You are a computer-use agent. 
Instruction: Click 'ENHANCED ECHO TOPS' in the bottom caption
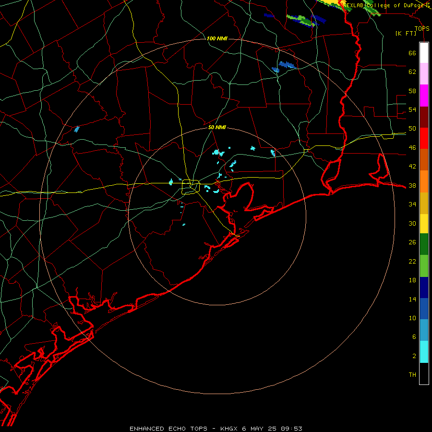coord(168,429)
